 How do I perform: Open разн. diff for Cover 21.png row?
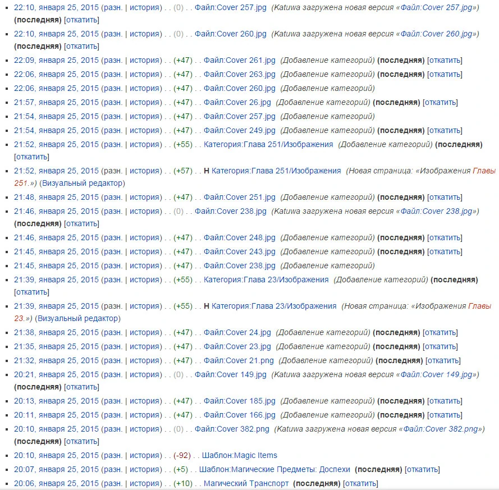[113, 360]
